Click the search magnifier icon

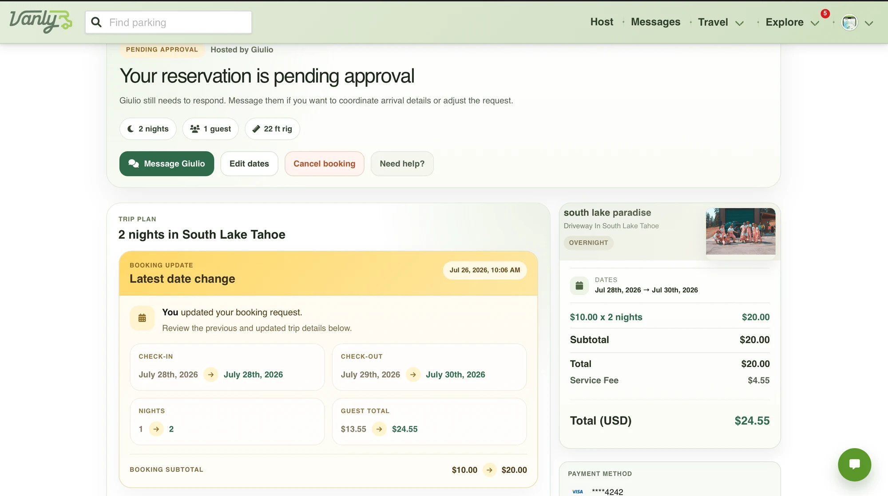coord(96,22)
